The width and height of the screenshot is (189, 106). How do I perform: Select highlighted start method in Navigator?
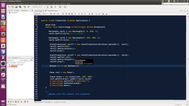14,66
